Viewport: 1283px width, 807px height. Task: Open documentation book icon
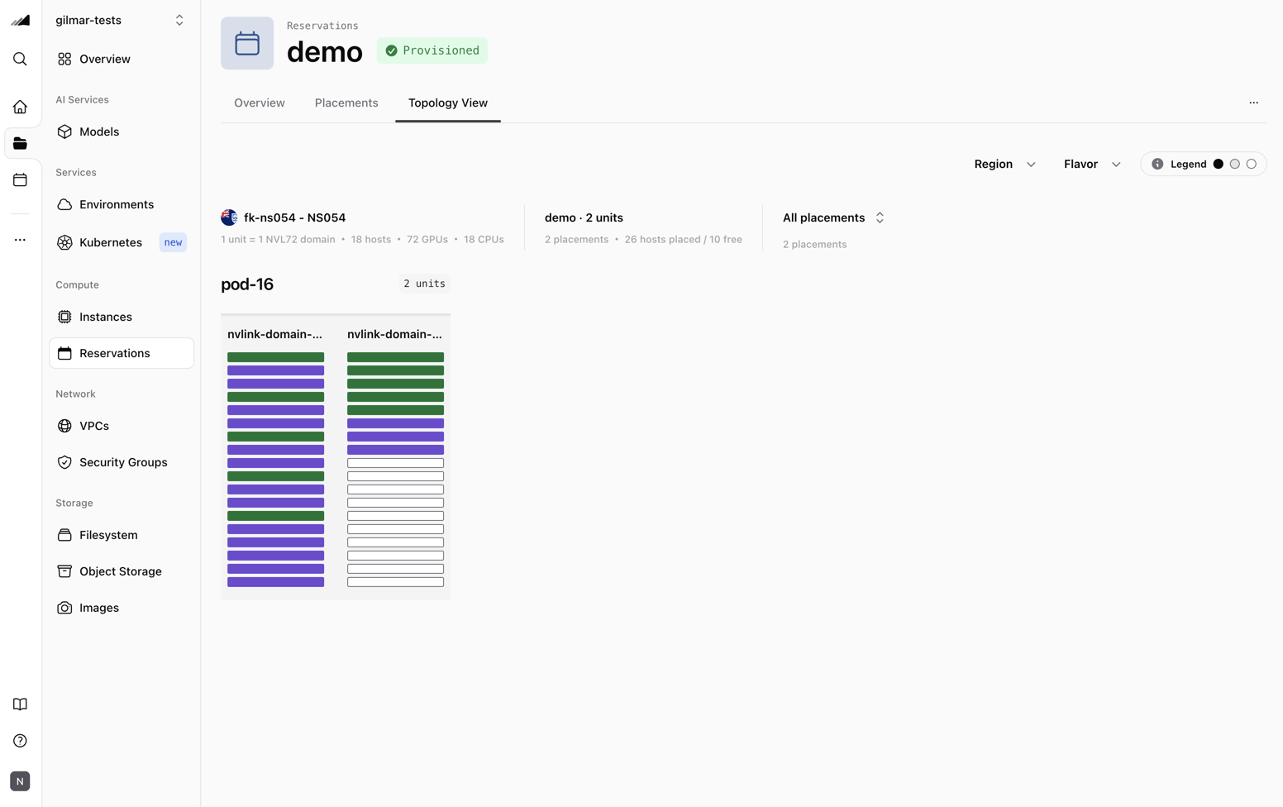[x=20, y=704]
